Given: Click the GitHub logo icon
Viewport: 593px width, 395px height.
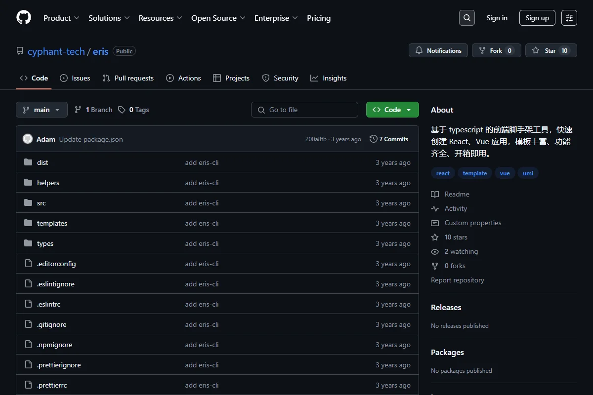Looking at the screenshot, I should tap(24, 18).
